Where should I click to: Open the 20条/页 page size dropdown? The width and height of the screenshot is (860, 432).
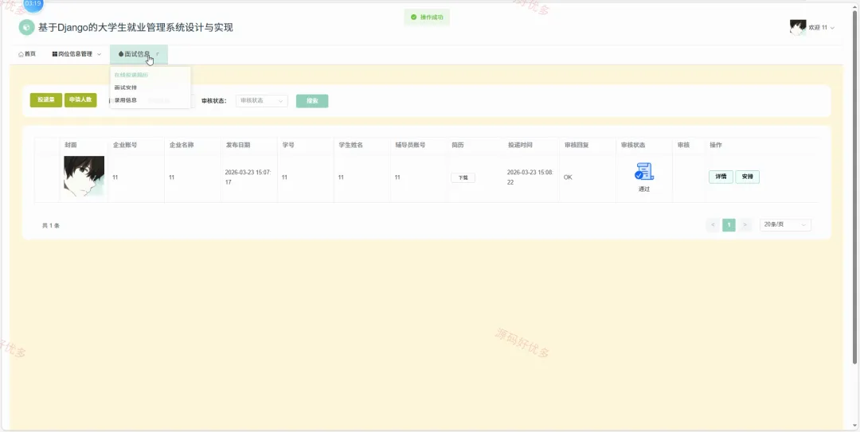[785, 225]
